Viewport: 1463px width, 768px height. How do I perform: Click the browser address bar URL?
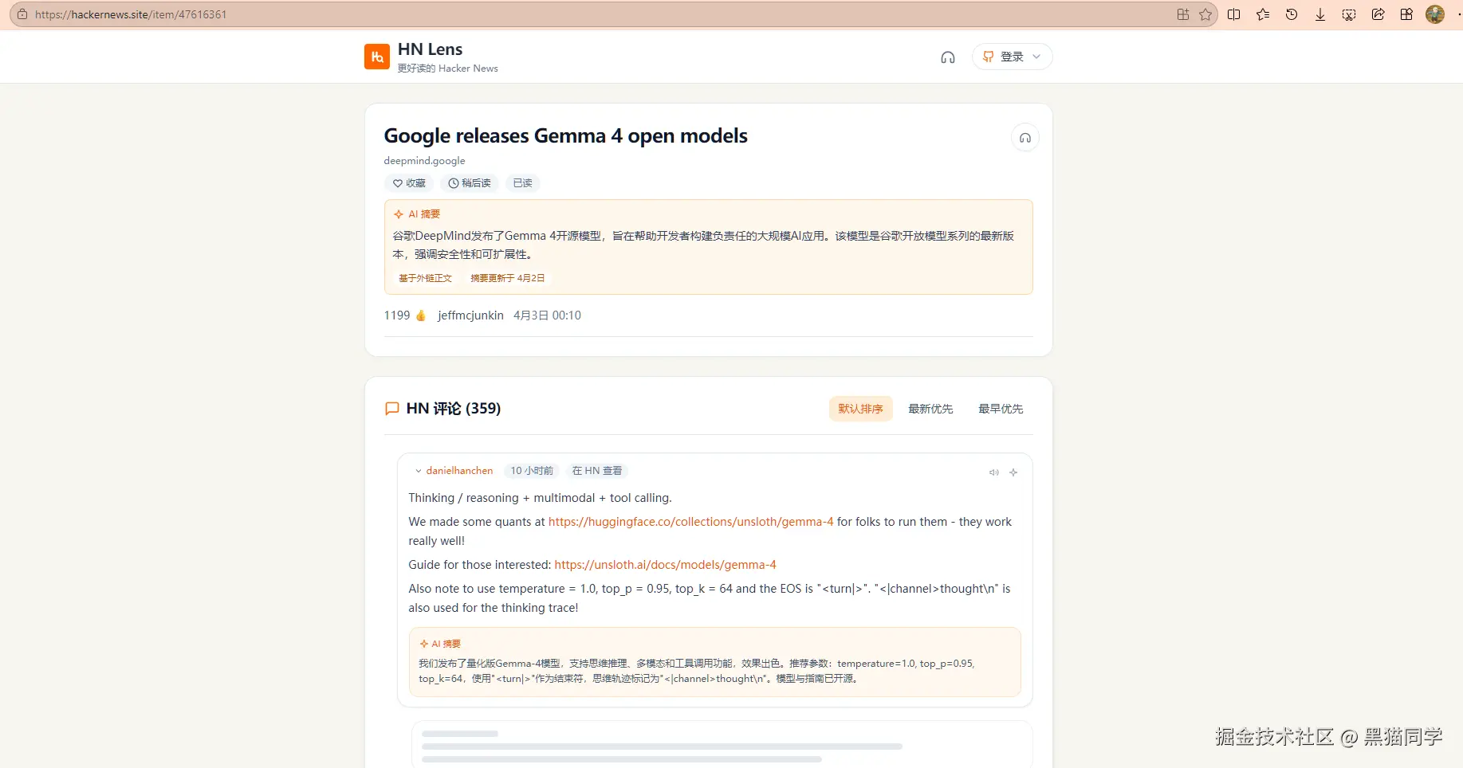[131, 14]
